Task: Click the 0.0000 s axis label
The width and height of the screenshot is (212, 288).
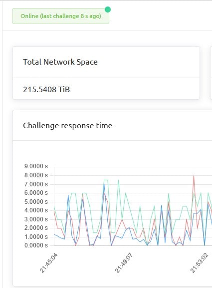Action: (36, 245)
